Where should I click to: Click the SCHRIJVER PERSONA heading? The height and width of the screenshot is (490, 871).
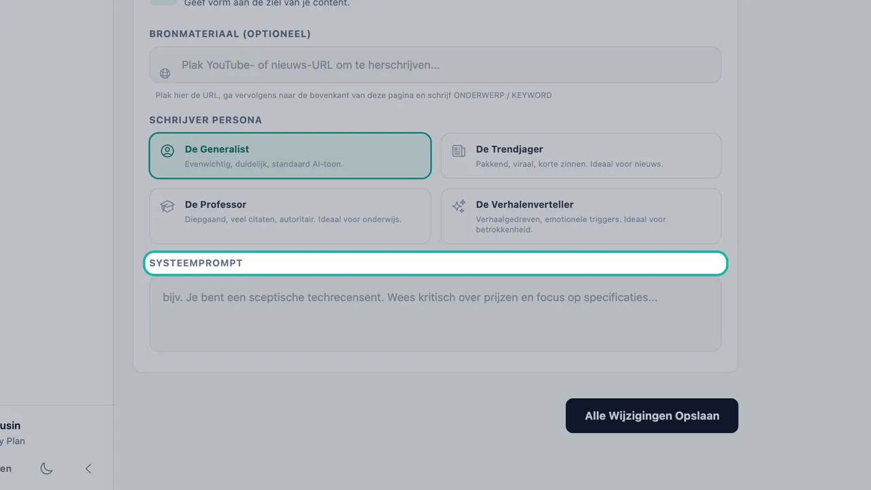pyautogui.click(x=206, y=120)
